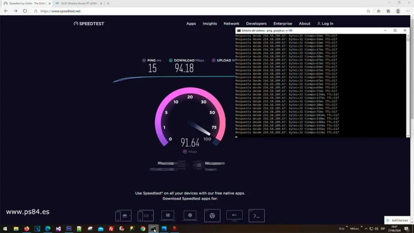This screenshot has width=414, height=233.
Task: Download the Speedtest Android app icon
Action: point(123,216)
